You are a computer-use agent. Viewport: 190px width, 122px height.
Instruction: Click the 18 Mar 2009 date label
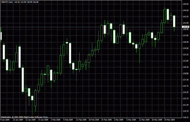[x=157, y=120]
